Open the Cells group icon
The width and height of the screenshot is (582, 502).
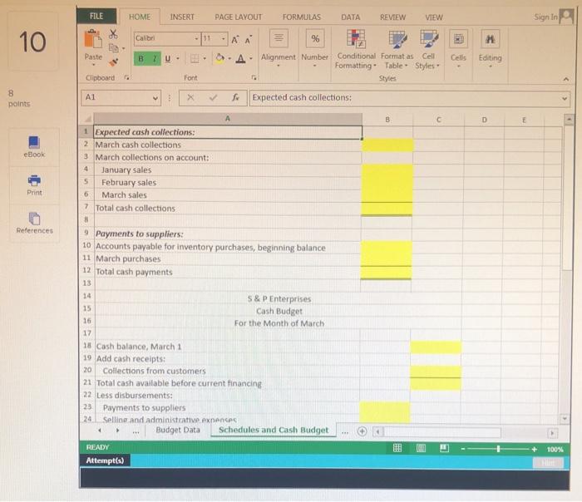click(458, 39)
